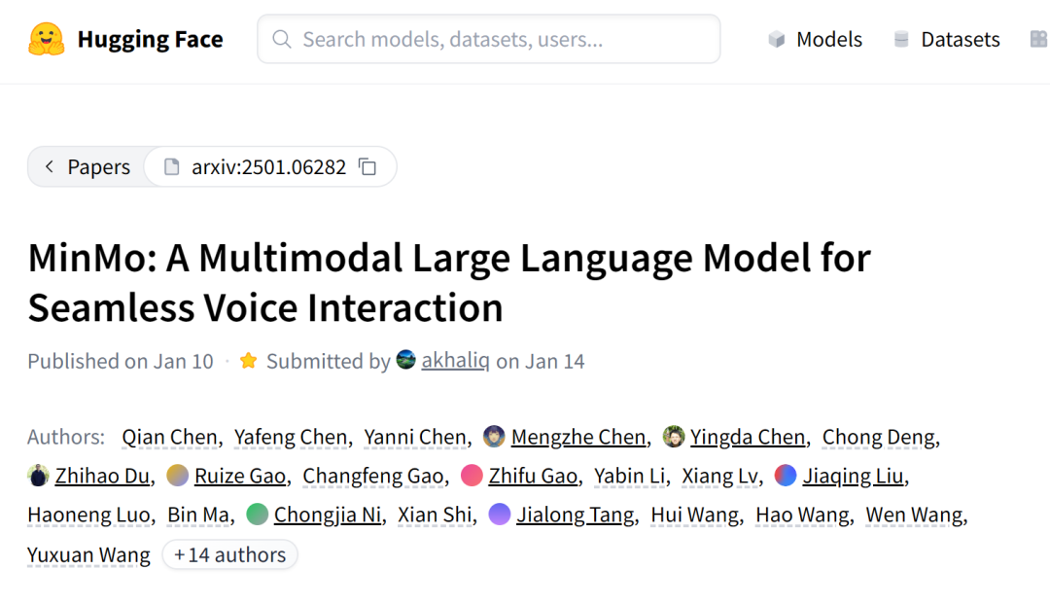Select author Xian Shi
The width and height of the screenshot is (1050, 605).
[435, 515]
